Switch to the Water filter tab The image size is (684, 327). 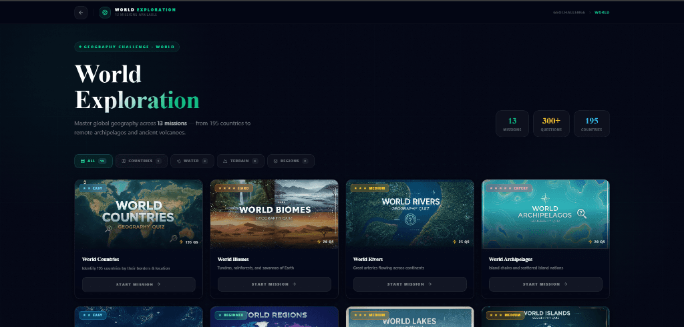pos(192,161)
